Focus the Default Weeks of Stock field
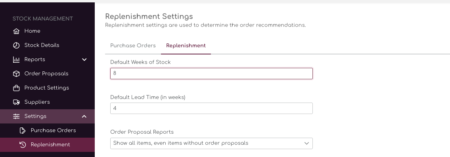 click(x=211, y=73)
